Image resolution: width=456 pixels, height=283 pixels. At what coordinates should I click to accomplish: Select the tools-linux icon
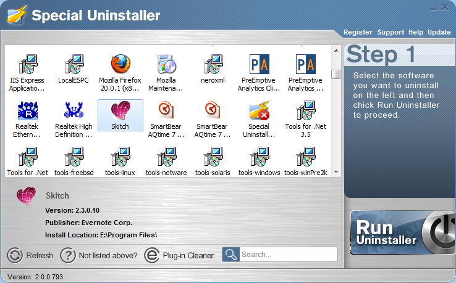120,157
